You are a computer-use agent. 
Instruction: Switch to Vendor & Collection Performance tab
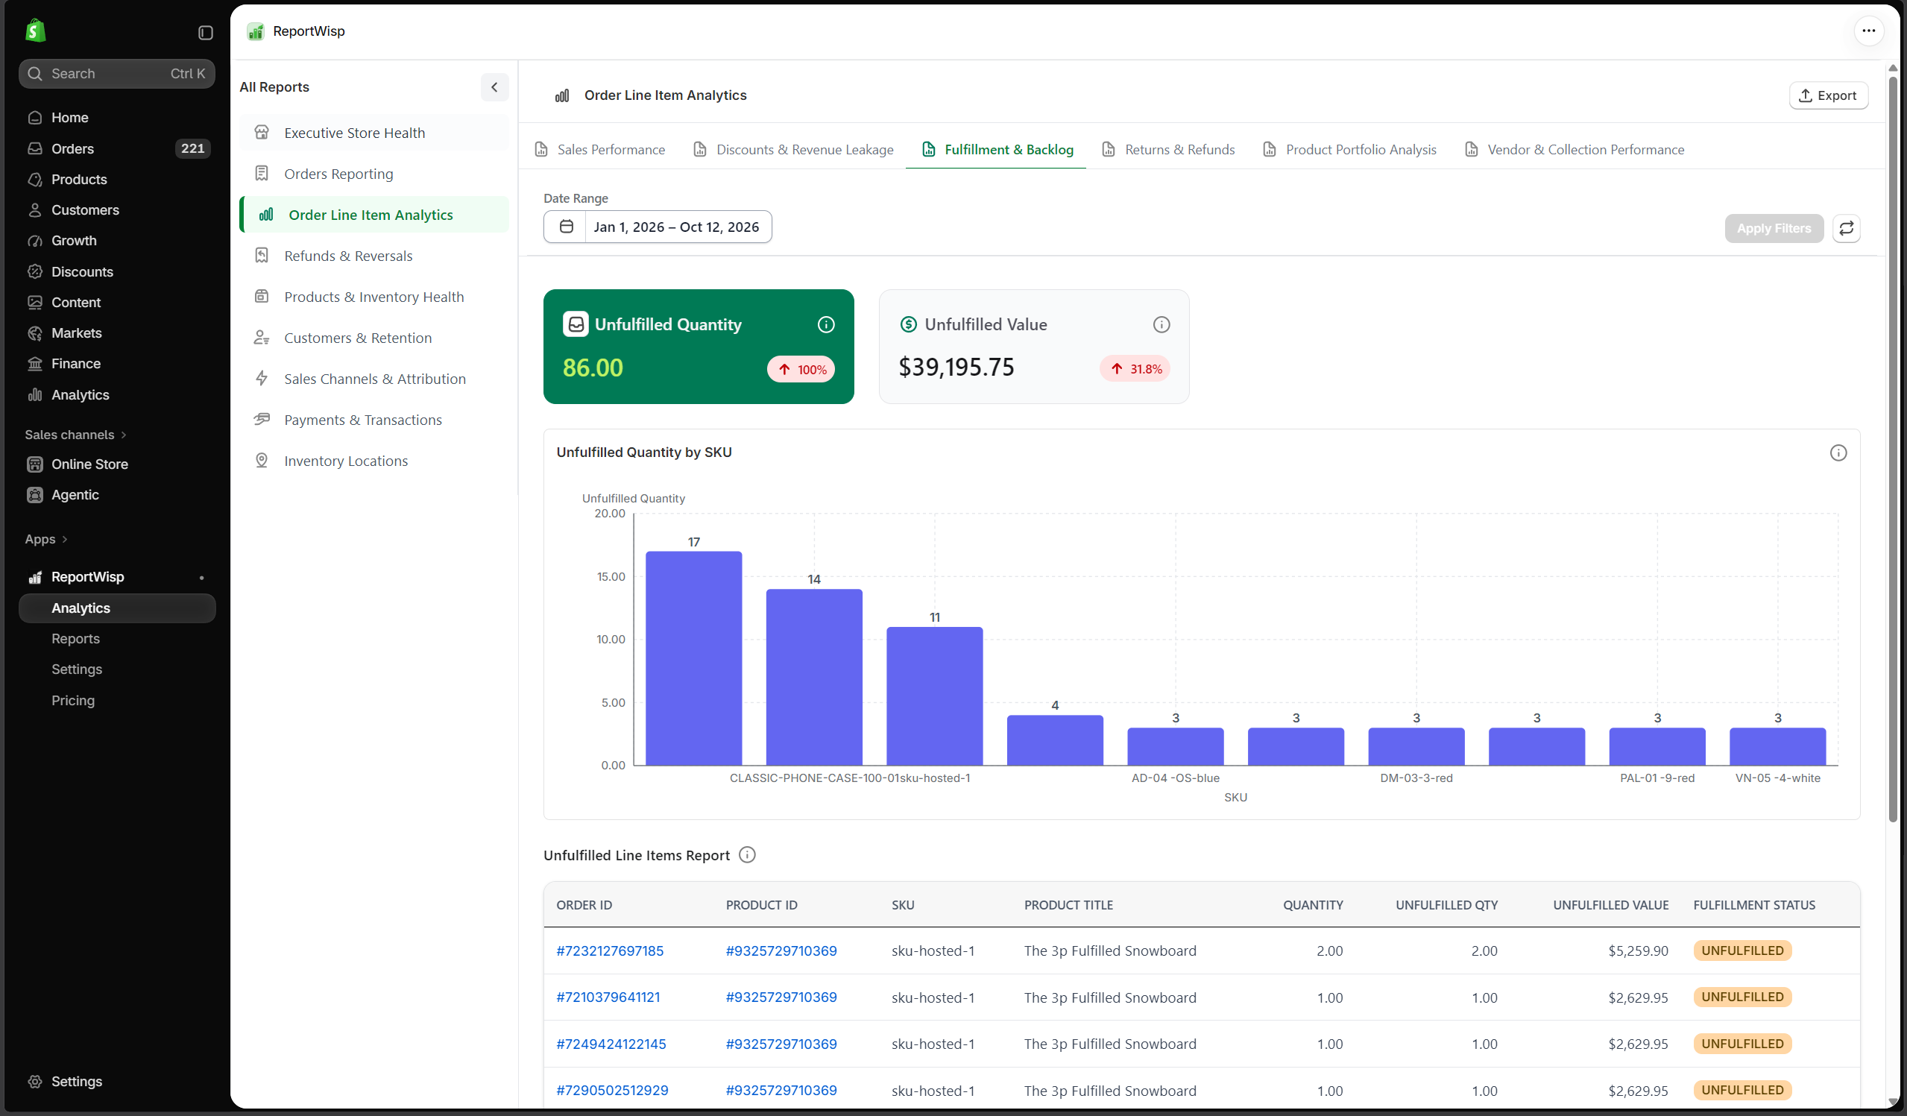1575,149
